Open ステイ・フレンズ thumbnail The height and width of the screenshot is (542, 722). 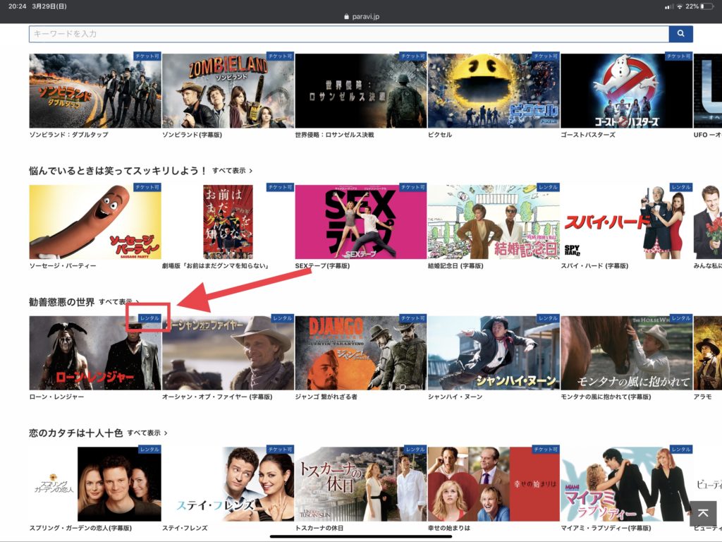tap(228, 484)
